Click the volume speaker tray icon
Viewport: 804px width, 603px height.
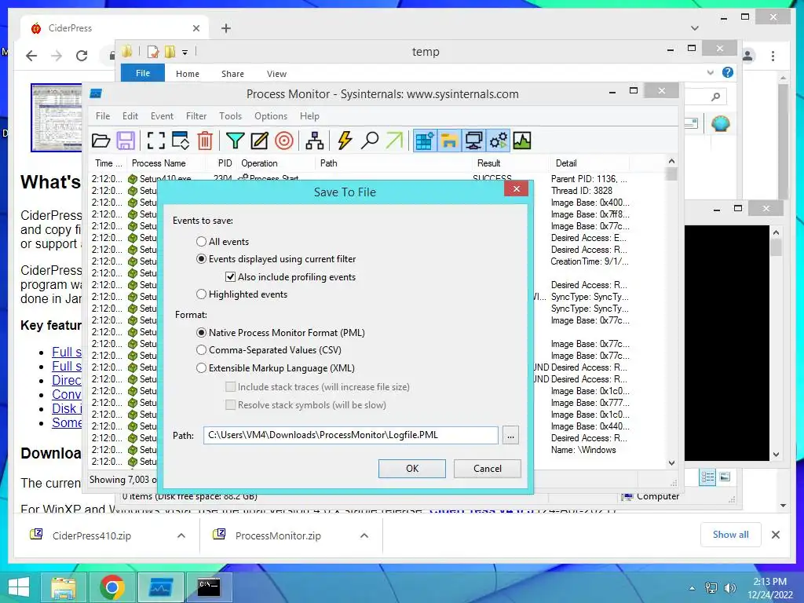click(x=729, y=588)
